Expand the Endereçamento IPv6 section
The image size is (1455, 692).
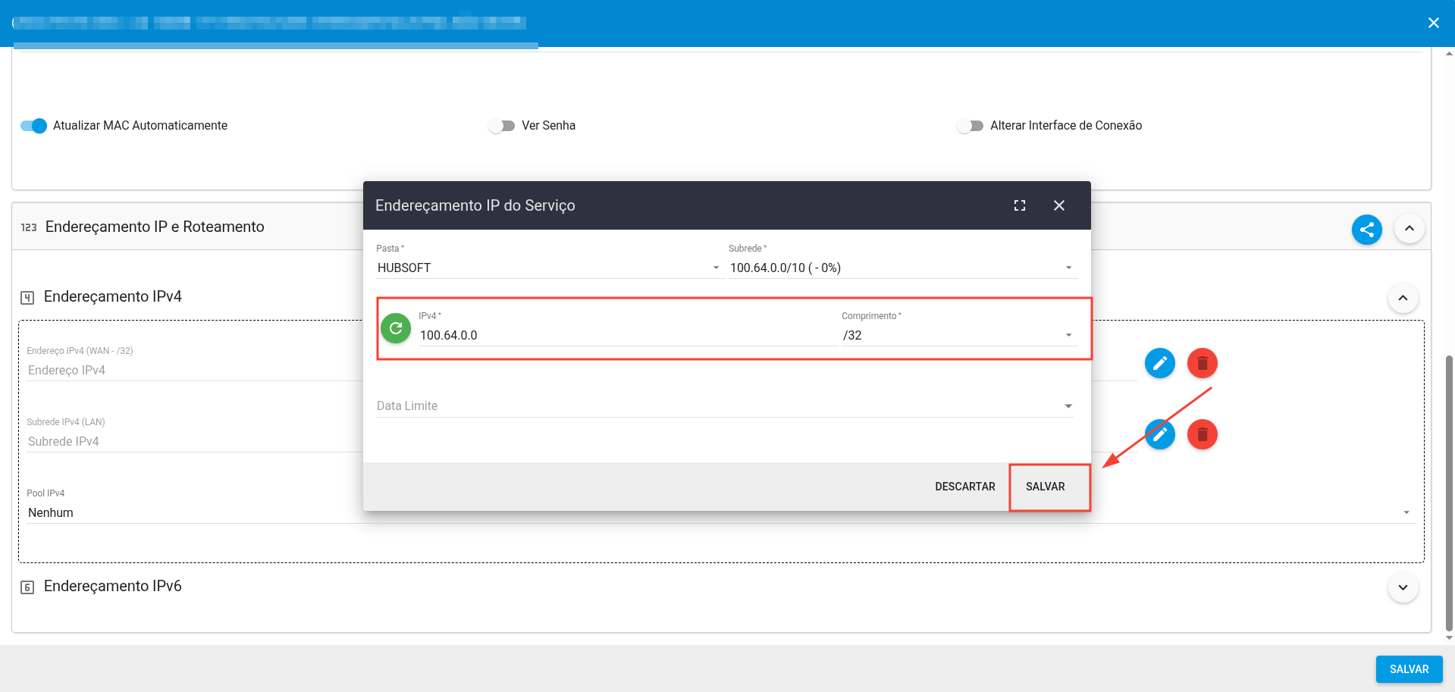[x=1403, y=587]
